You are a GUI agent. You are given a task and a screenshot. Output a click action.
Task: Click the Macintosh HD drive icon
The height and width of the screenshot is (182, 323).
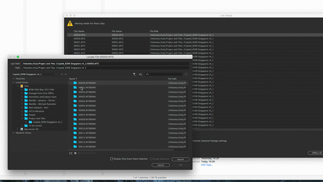coord(22,129)
